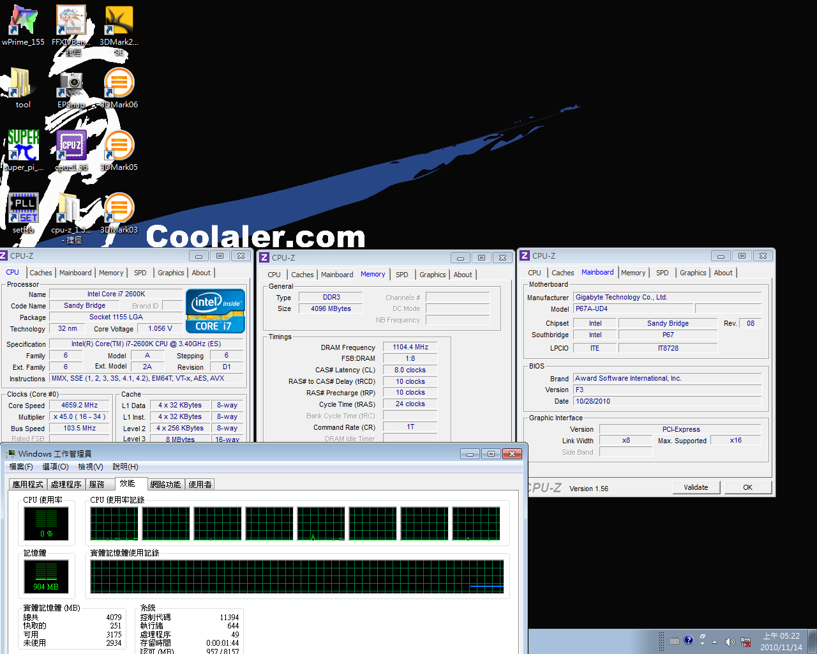
Task: Click the Validate button in CPU-Z
Action: point(696,487)
